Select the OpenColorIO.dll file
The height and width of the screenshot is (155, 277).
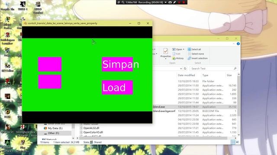tap(93, 132)
